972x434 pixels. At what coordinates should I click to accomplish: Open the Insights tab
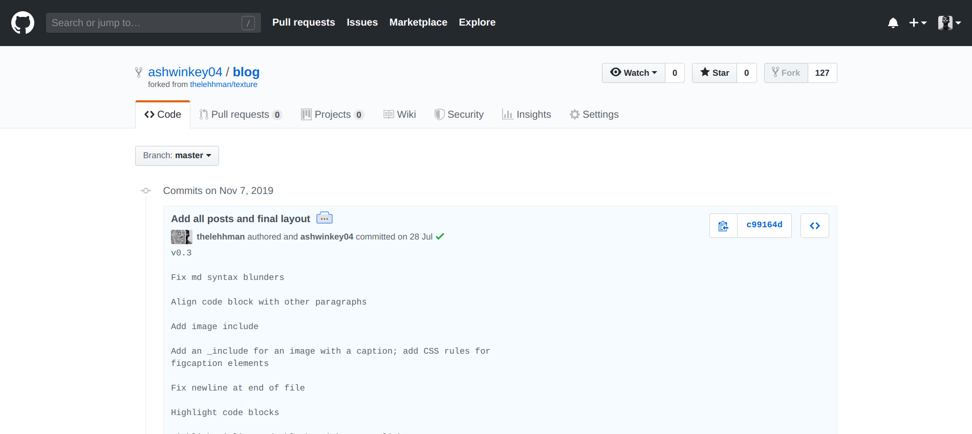click(x=527, y=115)
